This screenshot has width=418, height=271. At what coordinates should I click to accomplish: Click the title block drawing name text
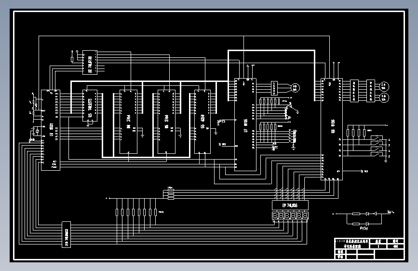click(x=352, y=244)
